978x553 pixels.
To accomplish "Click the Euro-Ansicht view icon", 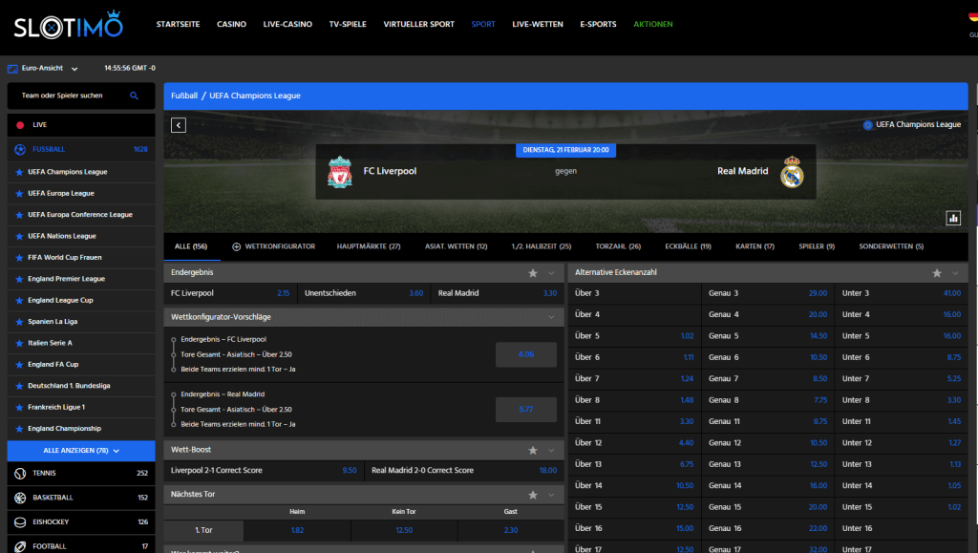I will pyautogui.click(x=12, y=69).
